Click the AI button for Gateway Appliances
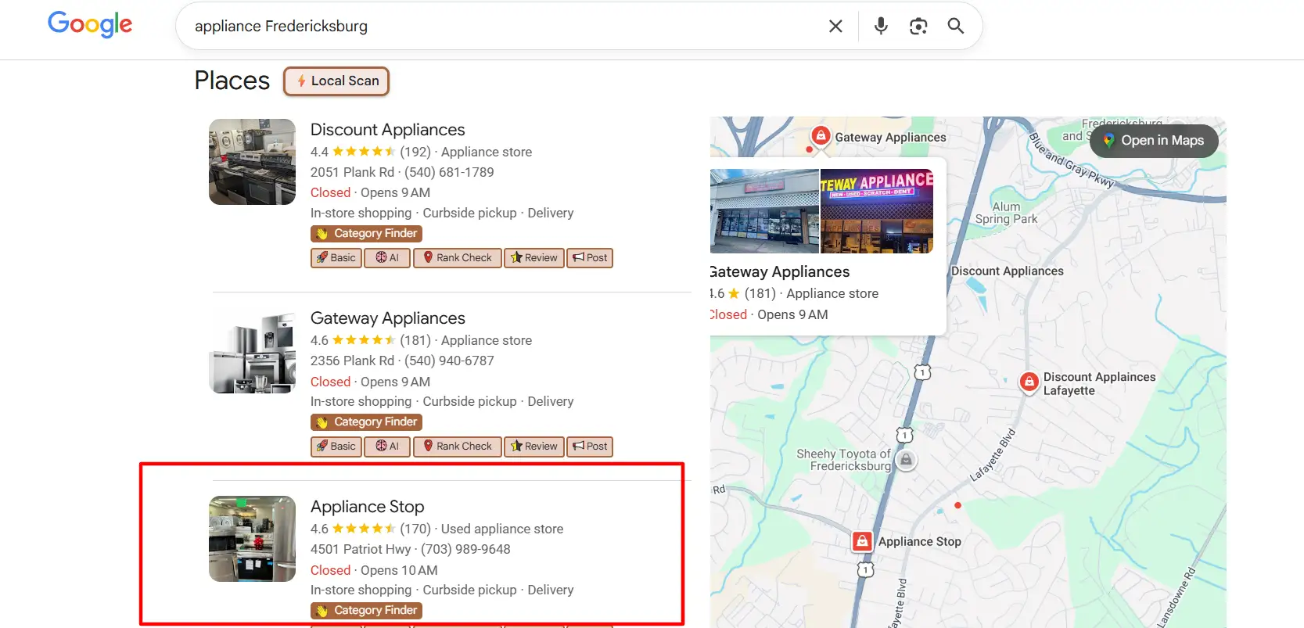This screenshot has width=1304, height=628. 387,447
